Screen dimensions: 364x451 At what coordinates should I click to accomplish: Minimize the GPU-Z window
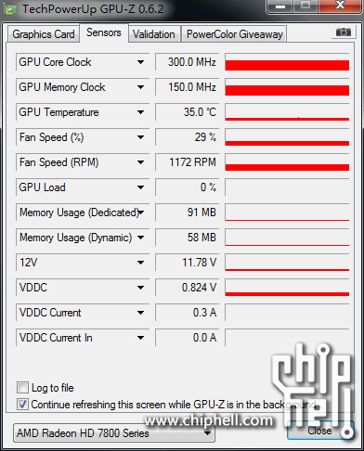point(279,6)
